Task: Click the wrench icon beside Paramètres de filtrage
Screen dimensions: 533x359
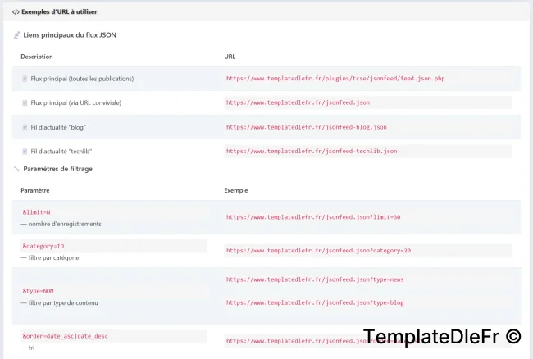Action: point(16,169)
